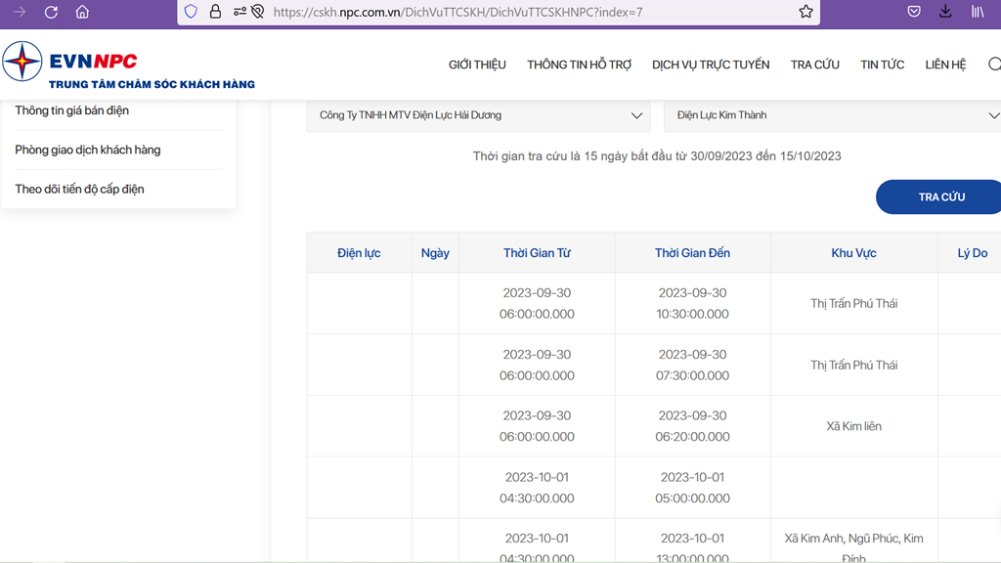The width and height of the screenshot is (1001, 563).
Task: Open the browser Downloads icon
Action: click(x=945, y=12)
